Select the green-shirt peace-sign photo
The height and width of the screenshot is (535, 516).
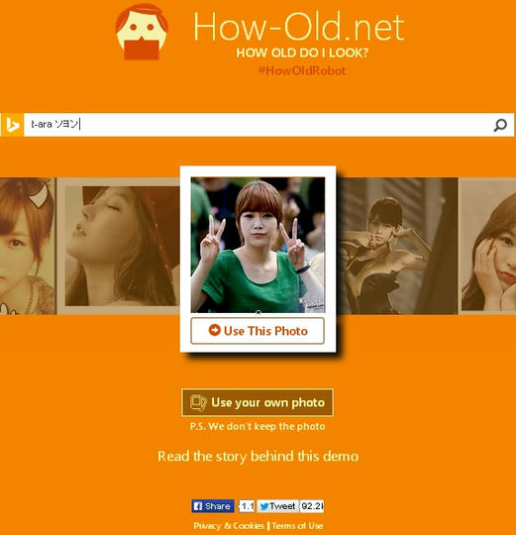(258, 245)
